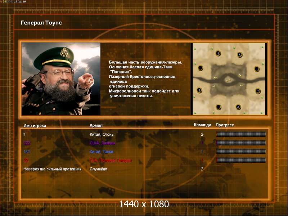The width and height of the screenshot is (288, 216).
Task: Click the progress bar in player 222's row
Action: [x=241, y=143]
